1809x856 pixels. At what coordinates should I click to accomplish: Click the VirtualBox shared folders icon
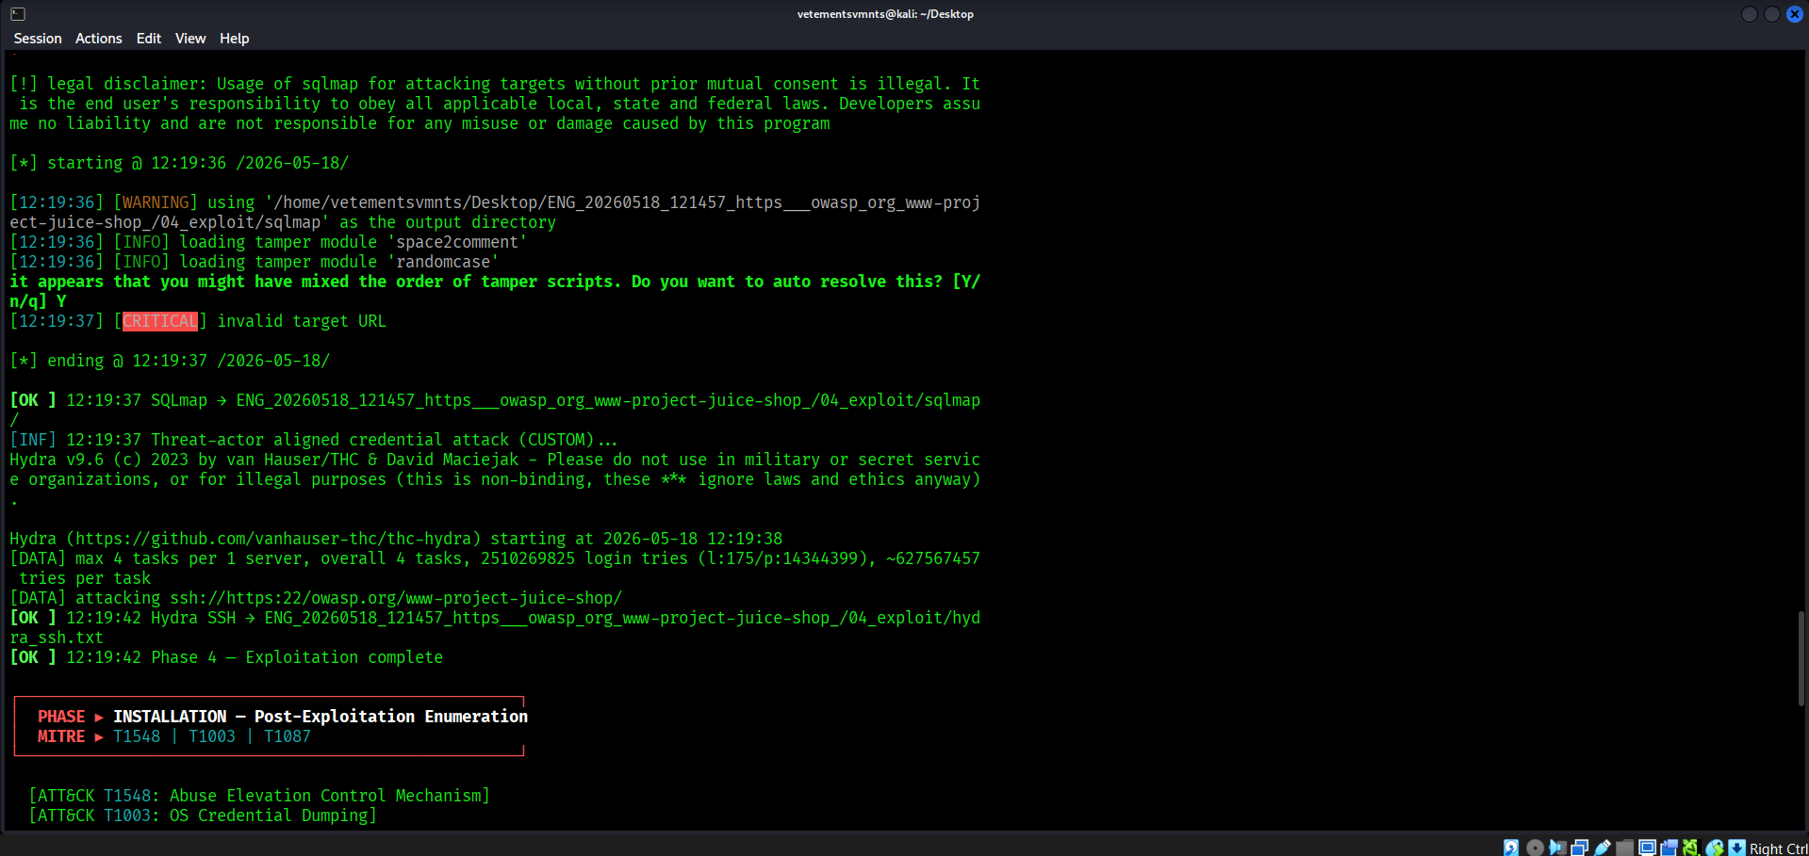(x=1624, y=848)
